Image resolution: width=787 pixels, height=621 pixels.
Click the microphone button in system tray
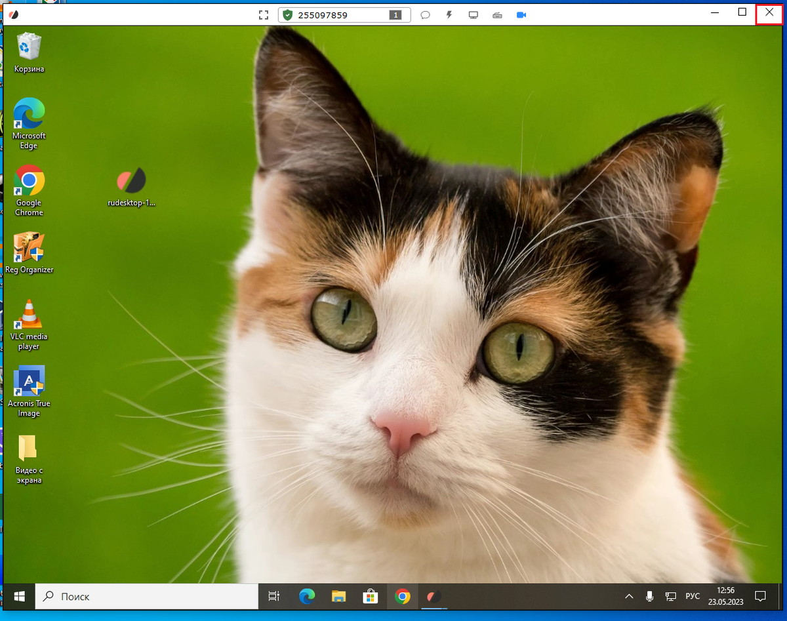(649, 596)
